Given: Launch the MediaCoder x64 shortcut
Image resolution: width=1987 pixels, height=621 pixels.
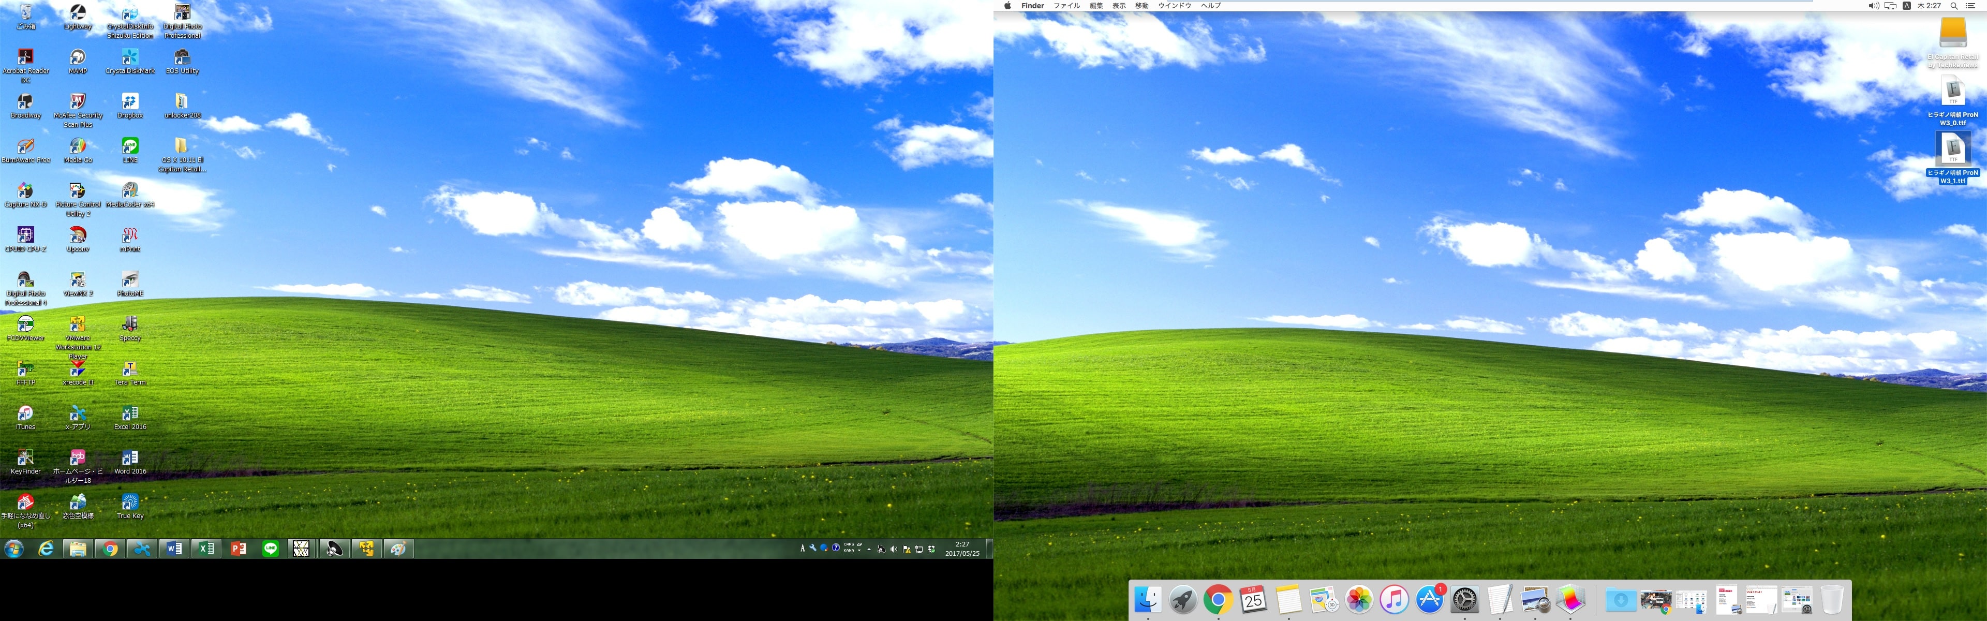Looking at the screenshot, I should pyautogui.click(x=130, y=195).
